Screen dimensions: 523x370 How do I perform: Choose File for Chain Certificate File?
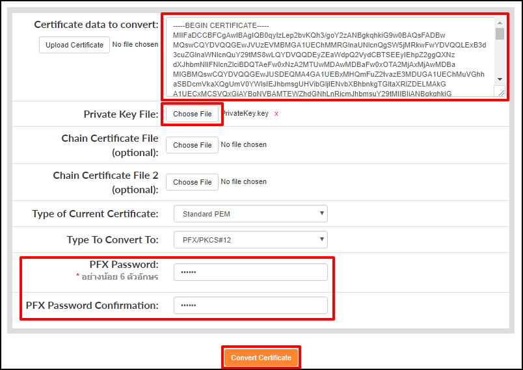(193, 145)
